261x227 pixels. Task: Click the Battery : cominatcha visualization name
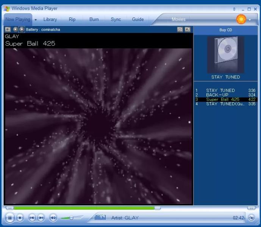pyautogui.click(x=43, y=30)
